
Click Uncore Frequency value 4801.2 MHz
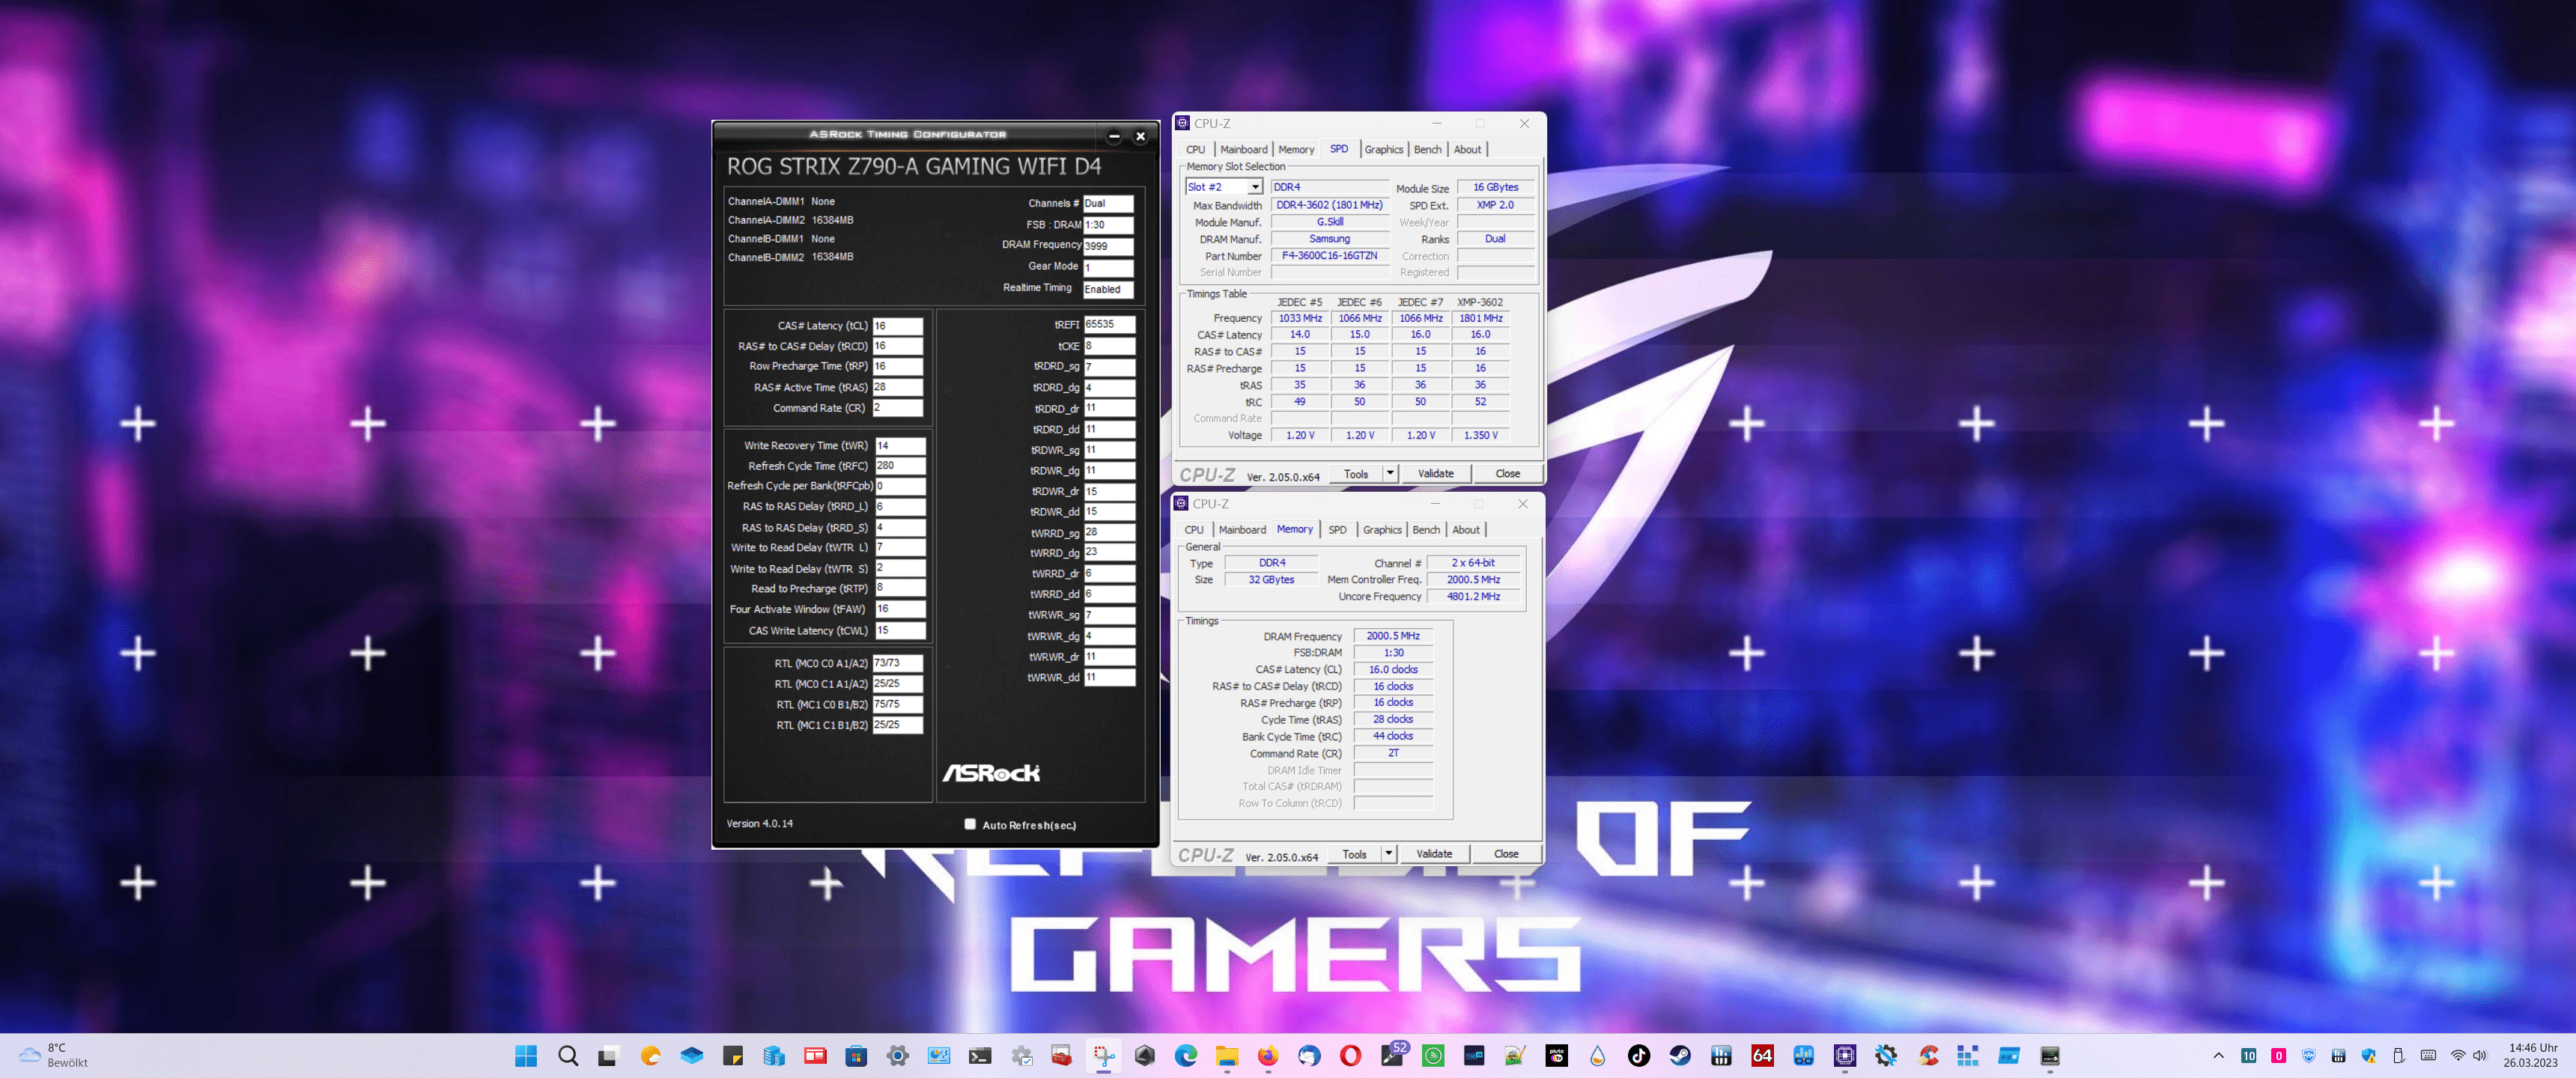tap(1473, 596)
